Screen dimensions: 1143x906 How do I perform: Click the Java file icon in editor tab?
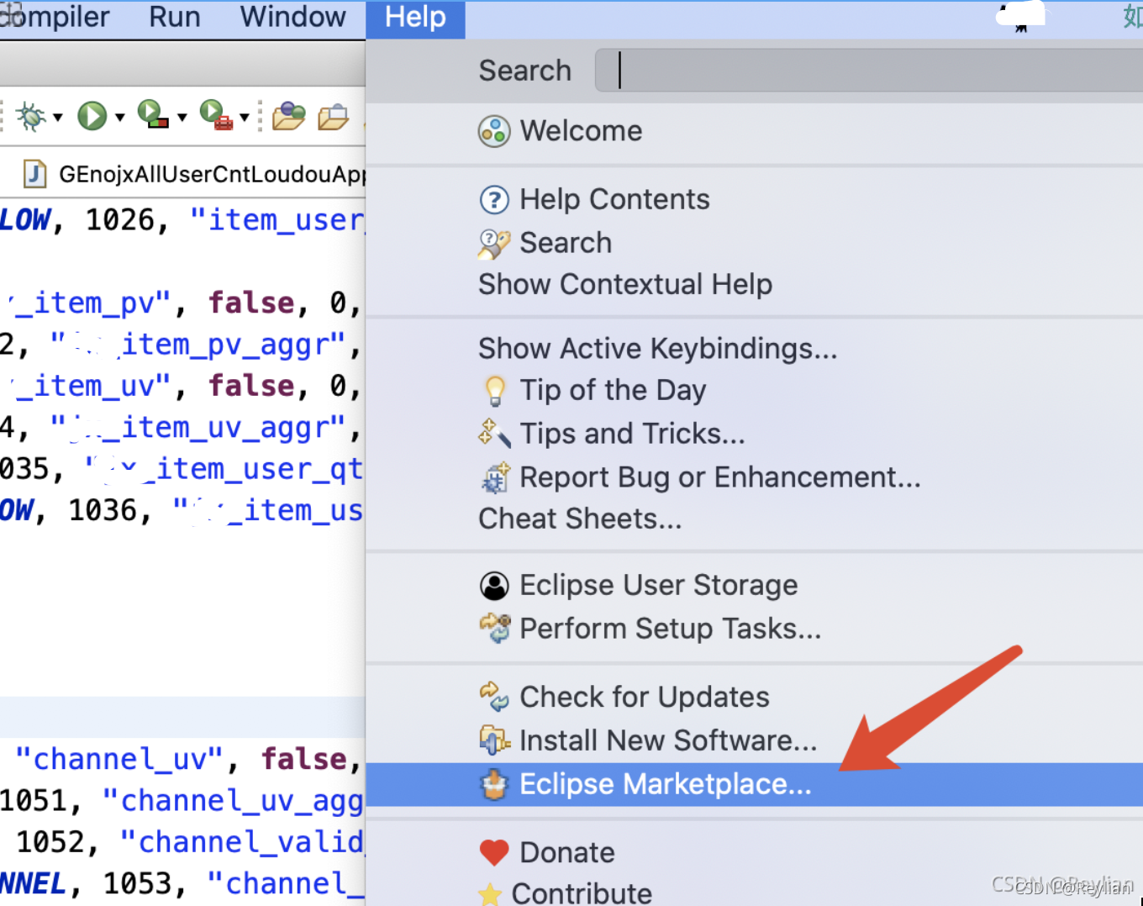click(34, 174)
